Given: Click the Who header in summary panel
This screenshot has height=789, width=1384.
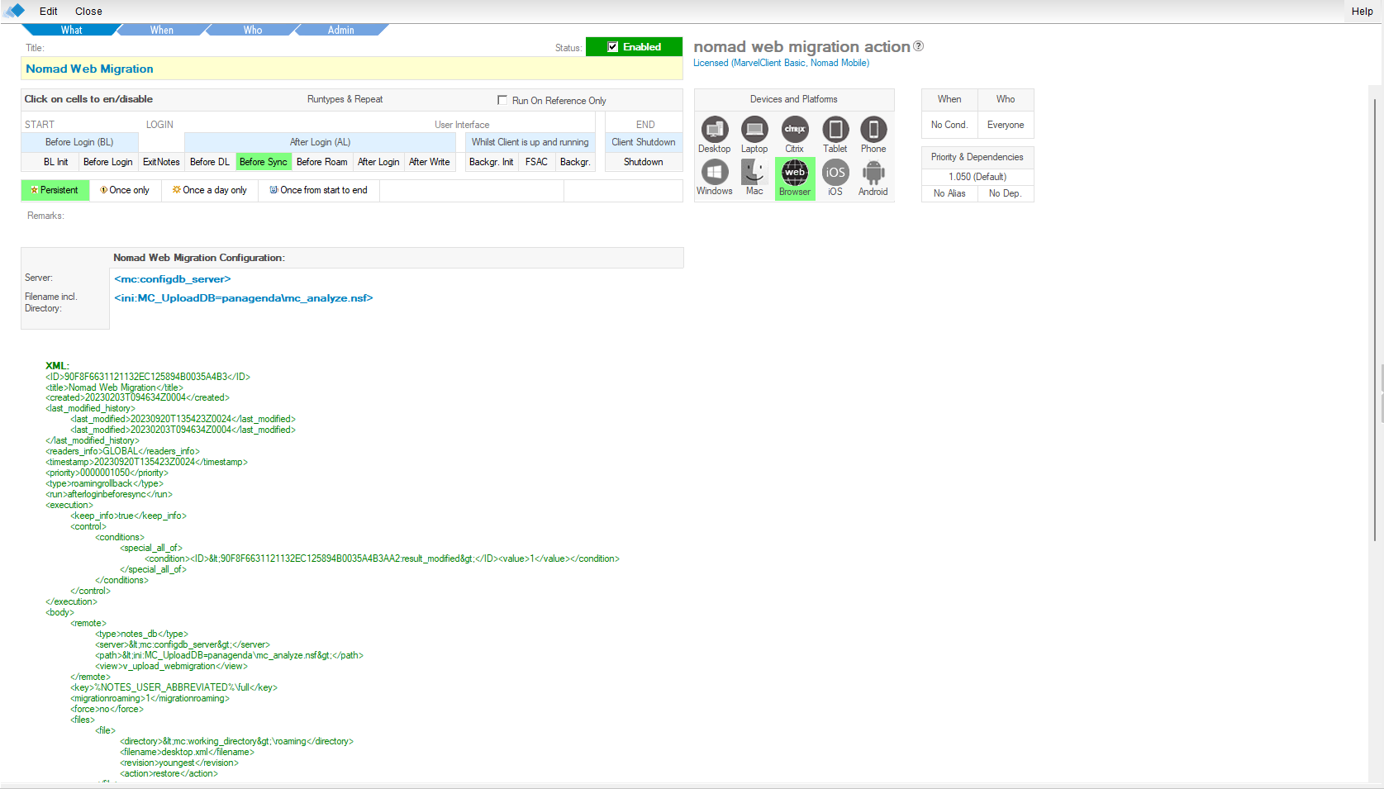Looking at the screenshot, I should tap(1006, 99).
